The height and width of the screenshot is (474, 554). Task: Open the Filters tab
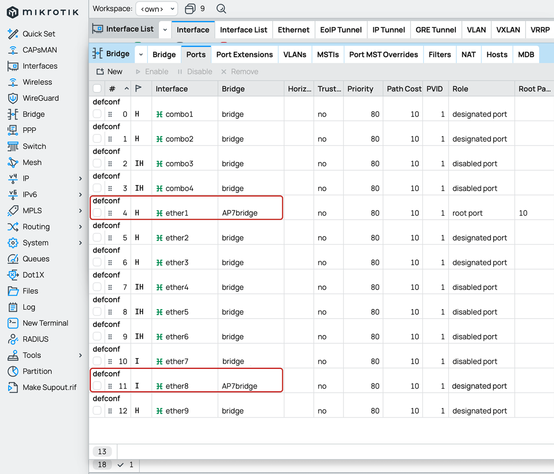[440, 55]
